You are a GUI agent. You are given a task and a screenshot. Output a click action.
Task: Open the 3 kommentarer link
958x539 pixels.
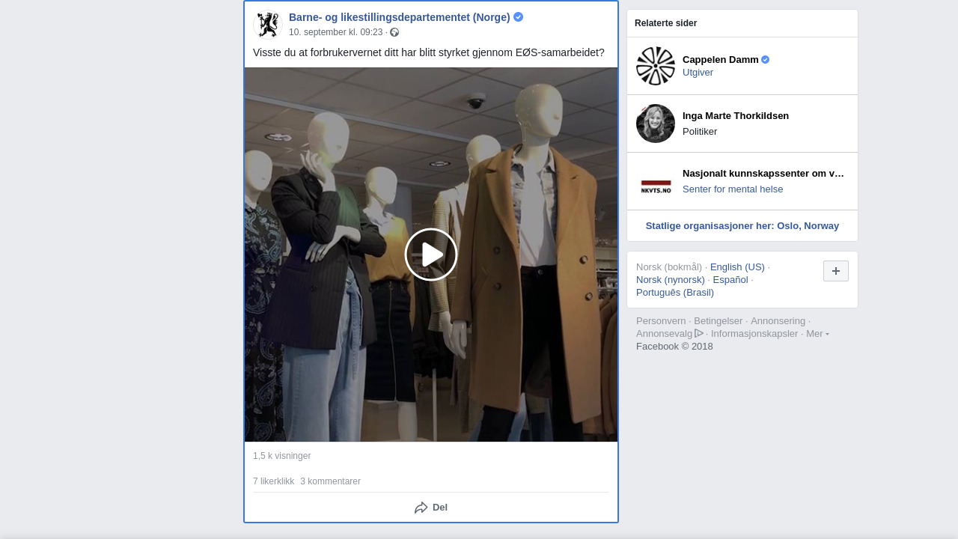(x=330, y=481)
